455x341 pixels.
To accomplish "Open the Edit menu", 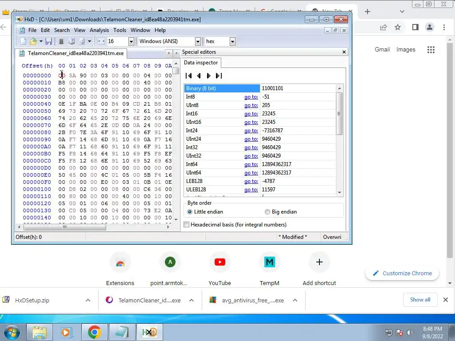I will tap(45, 30).
